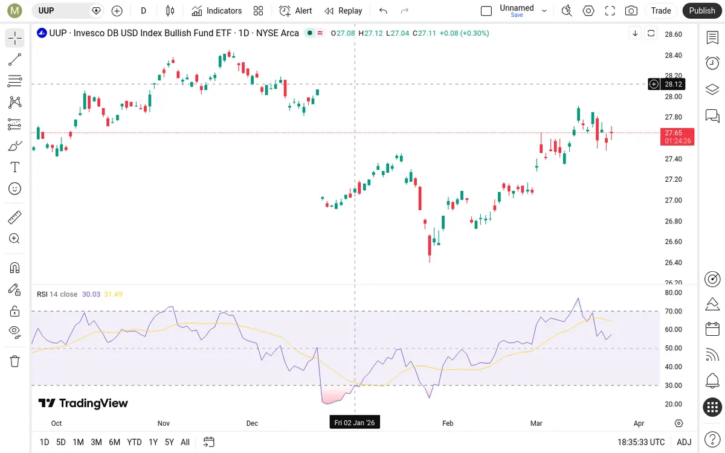Open the Fibonacci retracement tools
Viewport: 725px width, 453px height.
tap(15, 81)
